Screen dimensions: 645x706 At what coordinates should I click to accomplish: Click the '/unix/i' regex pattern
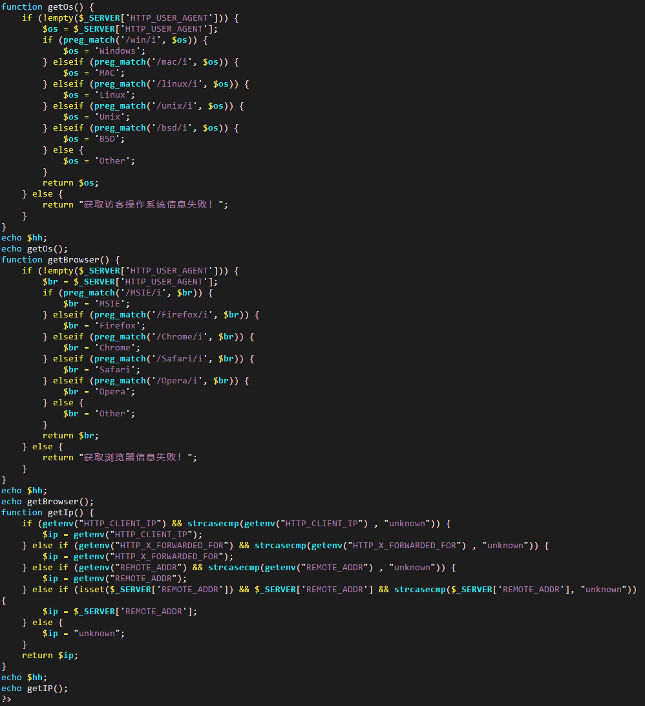pyautogui.click(x=174, y=106)
